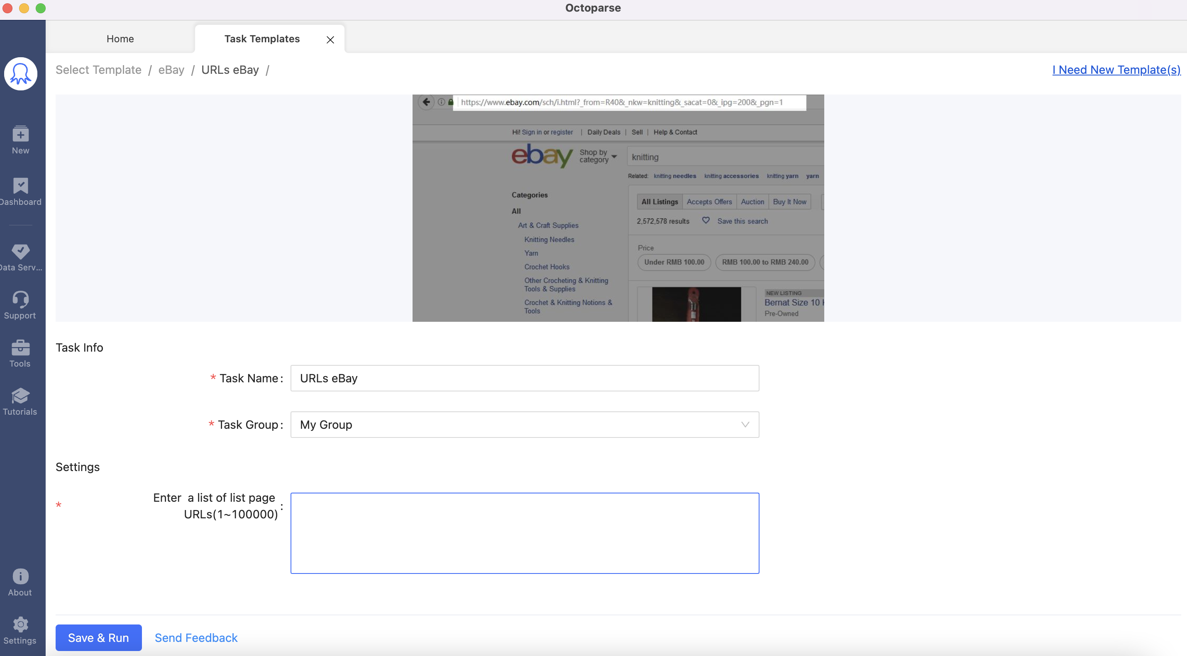Open the New task sidebar icon
This screenshot has height=656, width=1187.
tap(21, 140)
